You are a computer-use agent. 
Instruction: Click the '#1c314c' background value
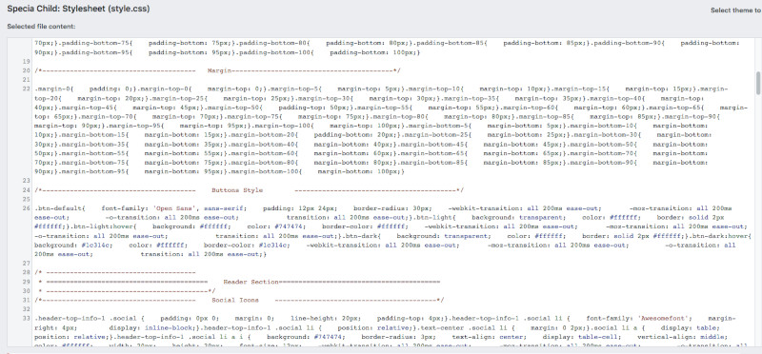point(97,246)
